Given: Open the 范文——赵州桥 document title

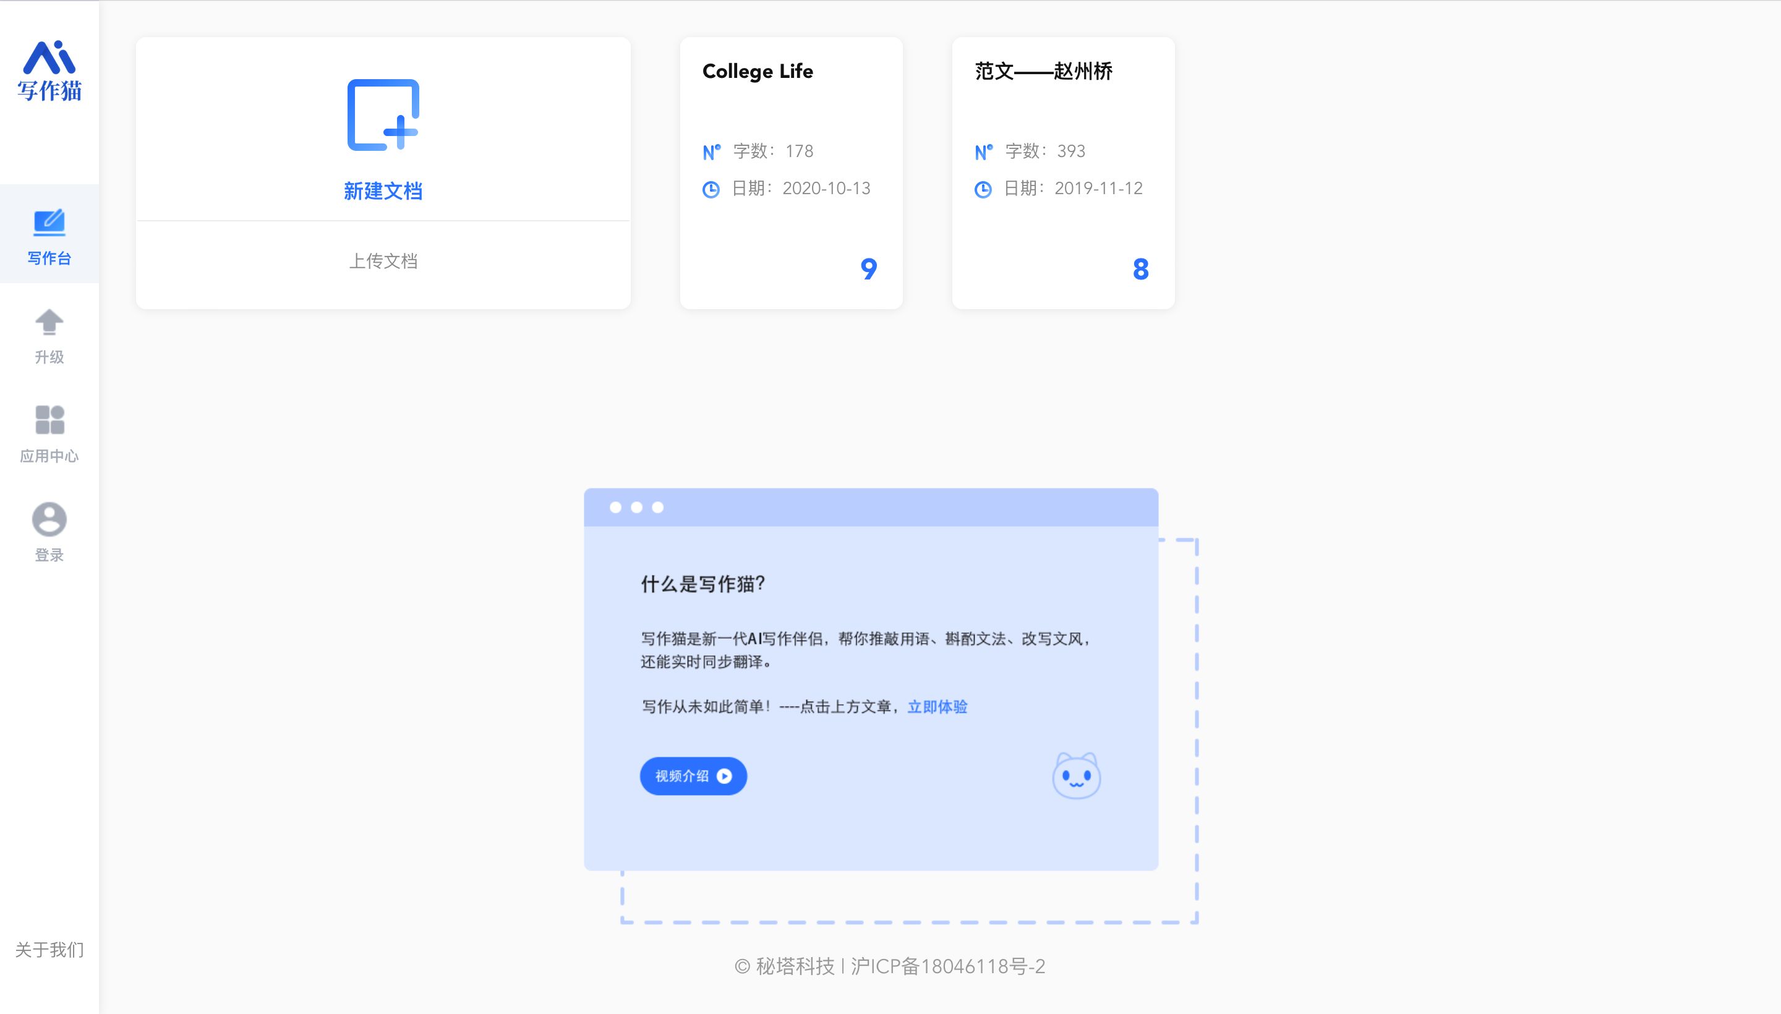Looking at the screenshot, I should [x=1043, y=71].
